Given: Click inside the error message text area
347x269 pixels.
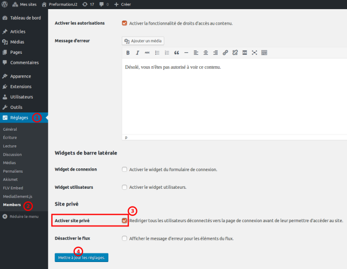Looking at the screenshot, I should pyautogui.click(x=232, y=97).
